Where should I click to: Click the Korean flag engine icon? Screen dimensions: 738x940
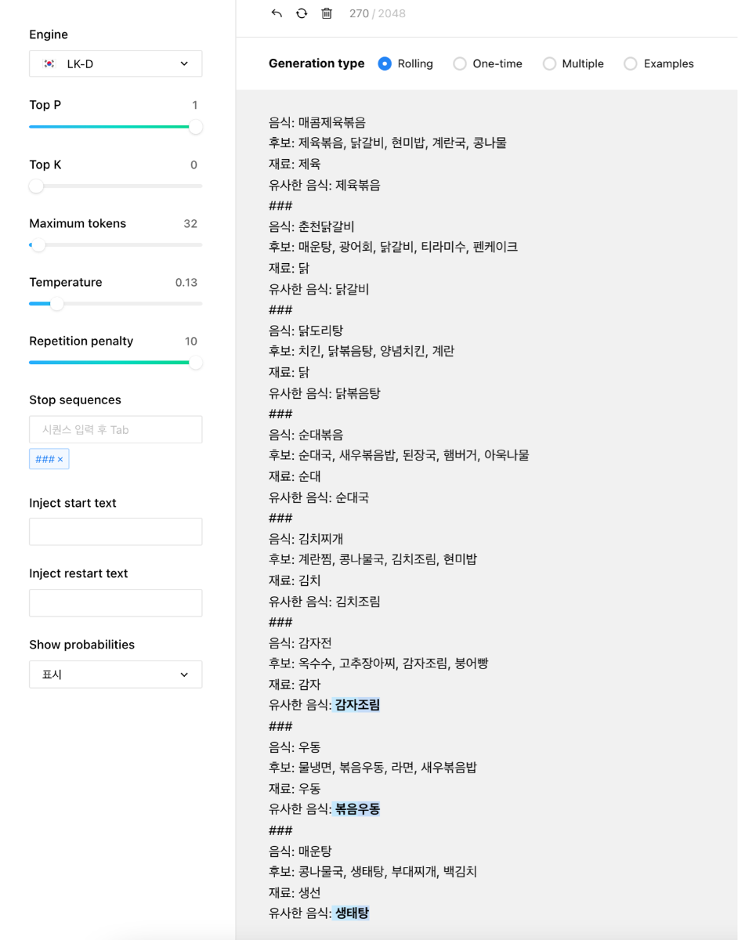click(x=49, y=64)
